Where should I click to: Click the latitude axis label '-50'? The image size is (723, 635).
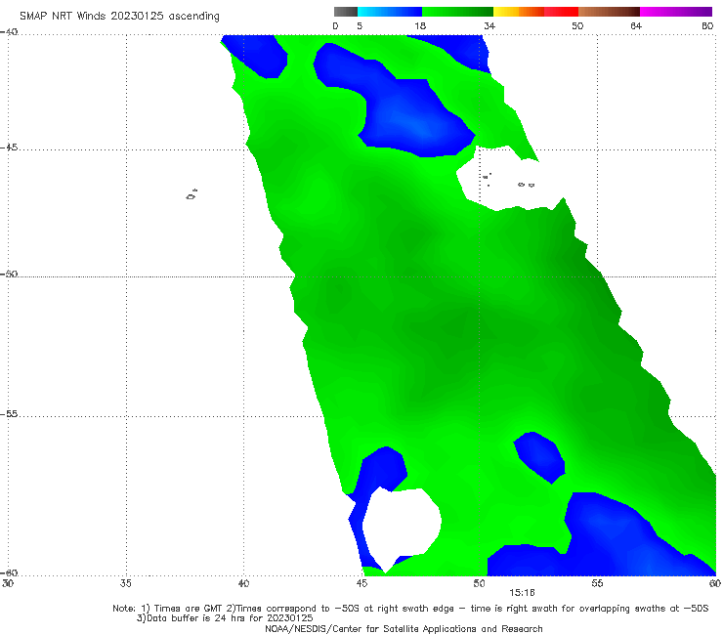[9, 274]
